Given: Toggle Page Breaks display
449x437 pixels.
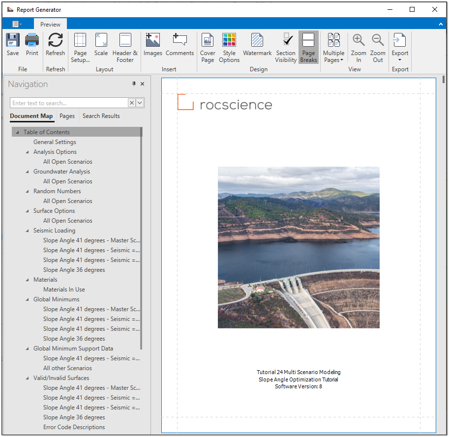Looking at the screenshot, I should [308, 48].
